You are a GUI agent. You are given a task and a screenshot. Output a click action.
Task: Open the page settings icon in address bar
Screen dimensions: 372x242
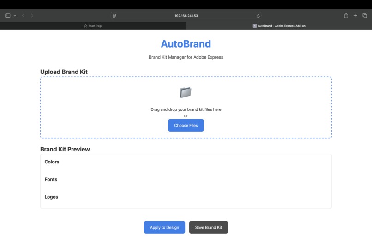pyautogui.click(x=114, y=16)
